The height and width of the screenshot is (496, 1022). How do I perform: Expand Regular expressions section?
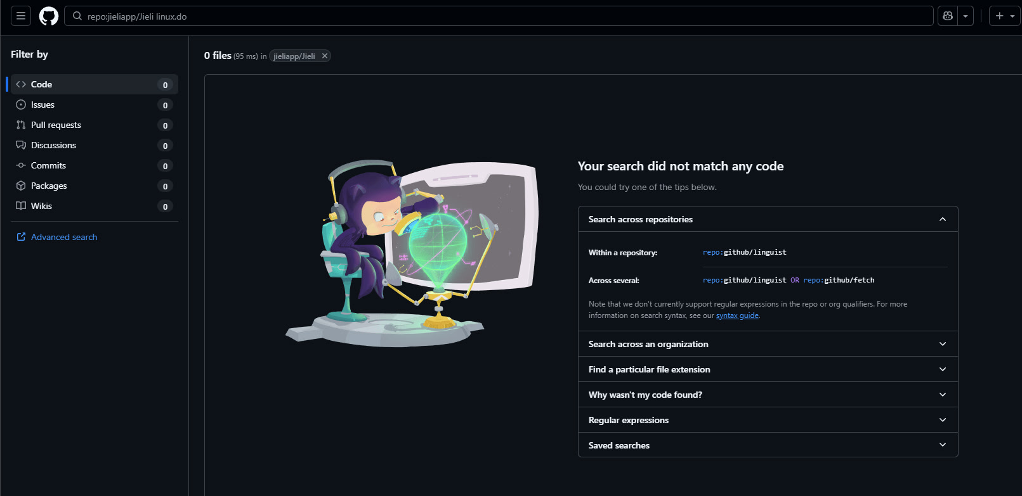click(x=768, y=420)
